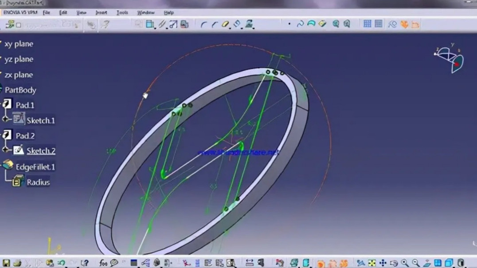Click the What's This help cursor icon
Screen dimensions: 477x268
[x=85, y=263]
